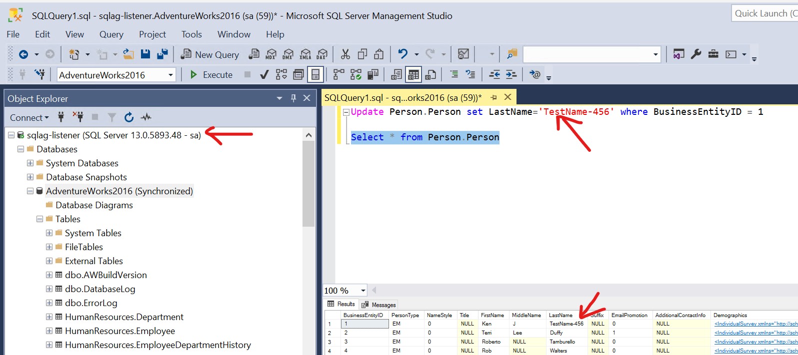Open an Analysis Services MDX Query
Image resolution: width=798 pixels, height=355 pixels.
tap(271, 54)
